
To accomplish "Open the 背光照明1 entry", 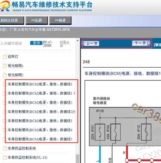I will tap(16, 66).
